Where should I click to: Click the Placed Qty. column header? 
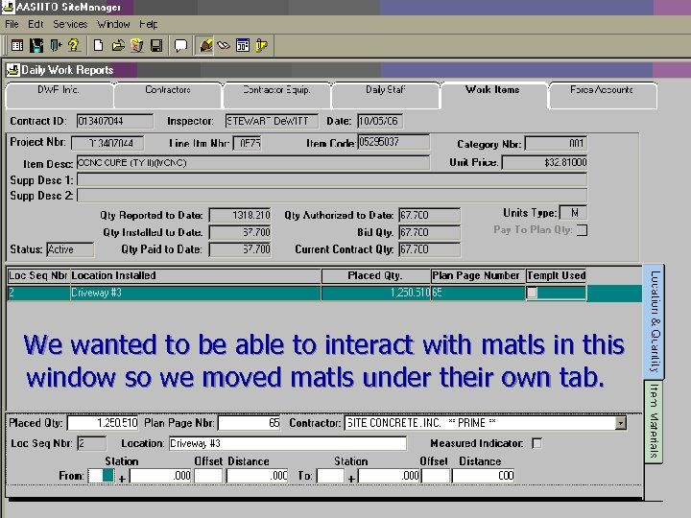tap(375, 275)
